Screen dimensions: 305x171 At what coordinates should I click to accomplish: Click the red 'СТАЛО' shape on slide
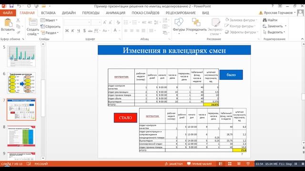pyautogui.click(x=125, y=118)
